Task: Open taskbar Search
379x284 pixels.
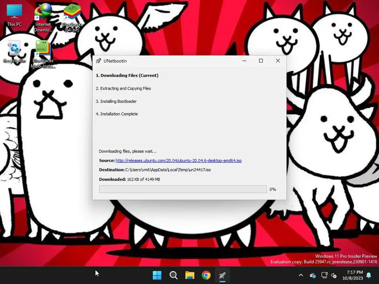Action: [x=173, y=275]
